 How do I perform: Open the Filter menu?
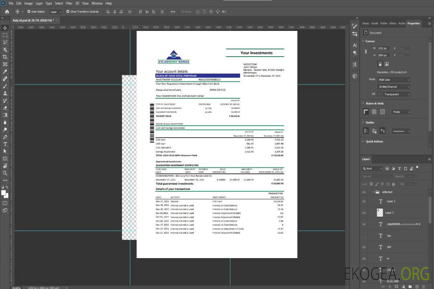[69, 3]
